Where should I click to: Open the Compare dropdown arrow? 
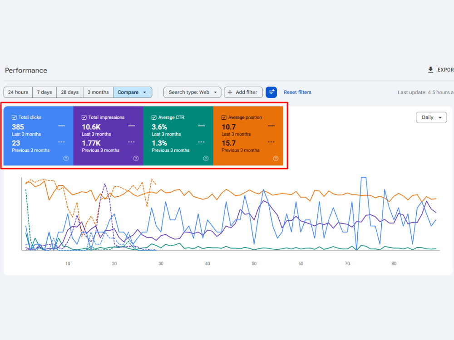pos(145,92)
